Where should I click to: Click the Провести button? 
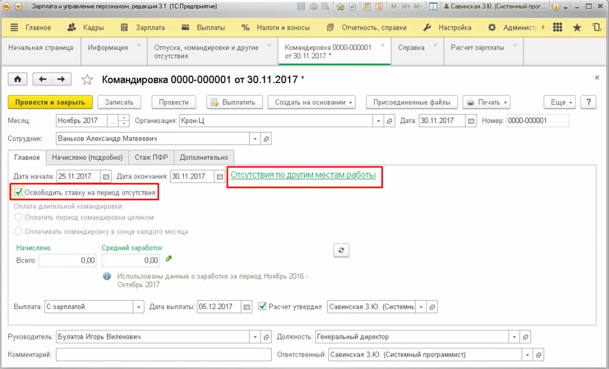[174, 102]
